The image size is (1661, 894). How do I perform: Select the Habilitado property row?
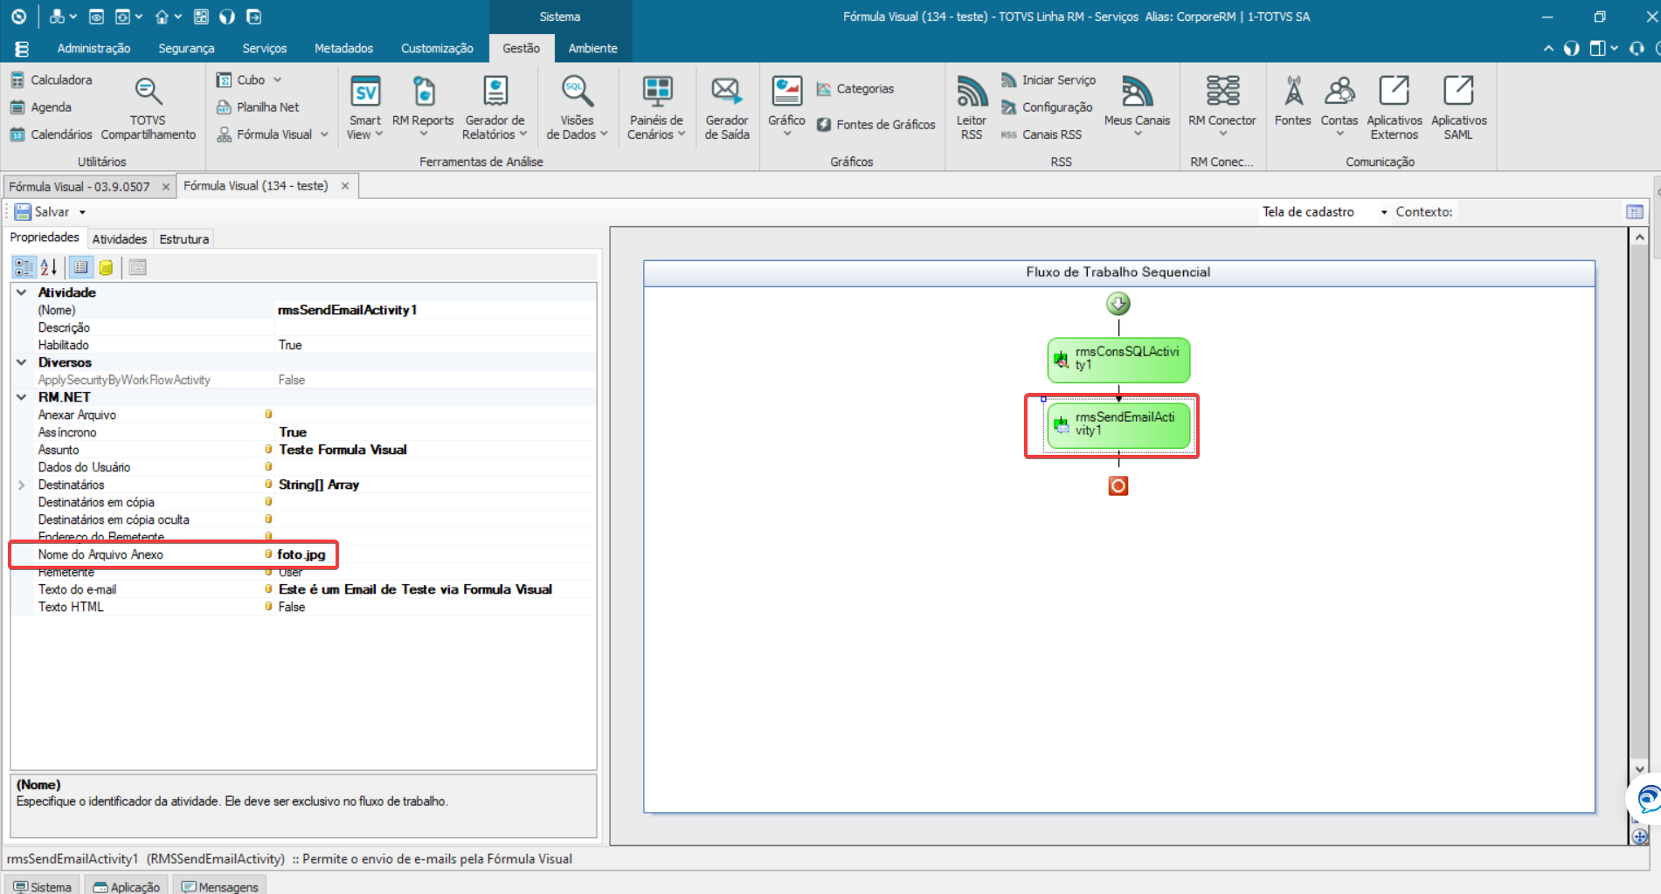(303, 345)
